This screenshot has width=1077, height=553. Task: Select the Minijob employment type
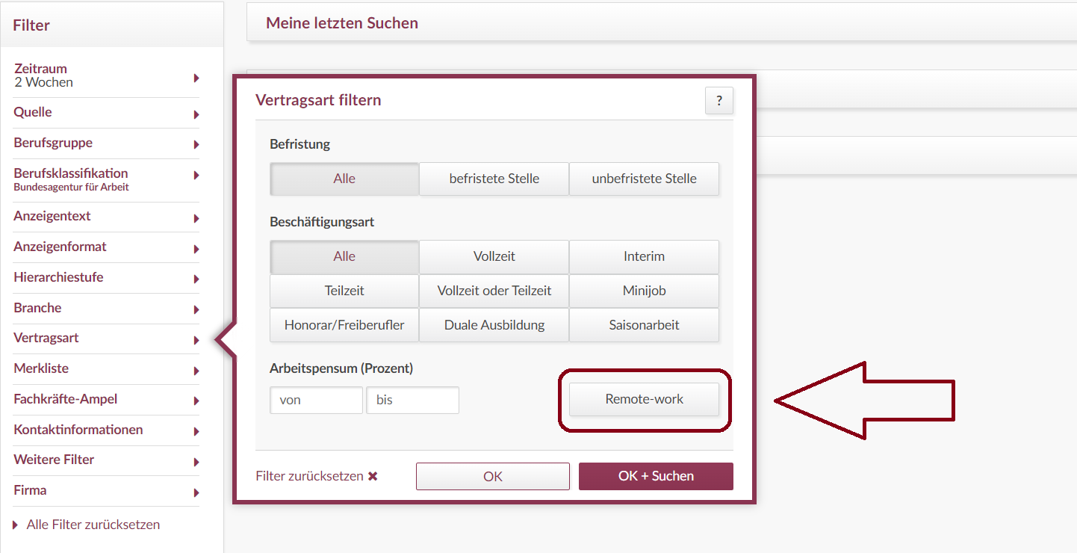644,291
